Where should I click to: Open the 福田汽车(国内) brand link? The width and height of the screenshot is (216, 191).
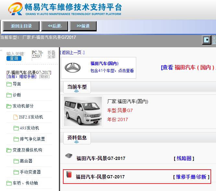point(104,63)
